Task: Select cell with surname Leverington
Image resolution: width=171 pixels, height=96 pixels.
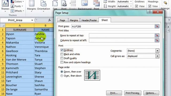Action: click(20, 77)
